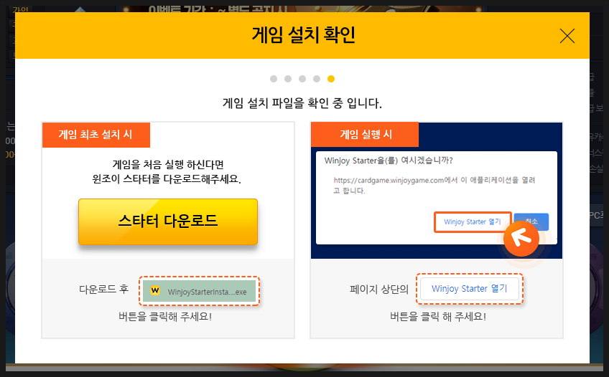Click the 다운로드 후 label
The image size is (609, 377).
click(103, 290)
